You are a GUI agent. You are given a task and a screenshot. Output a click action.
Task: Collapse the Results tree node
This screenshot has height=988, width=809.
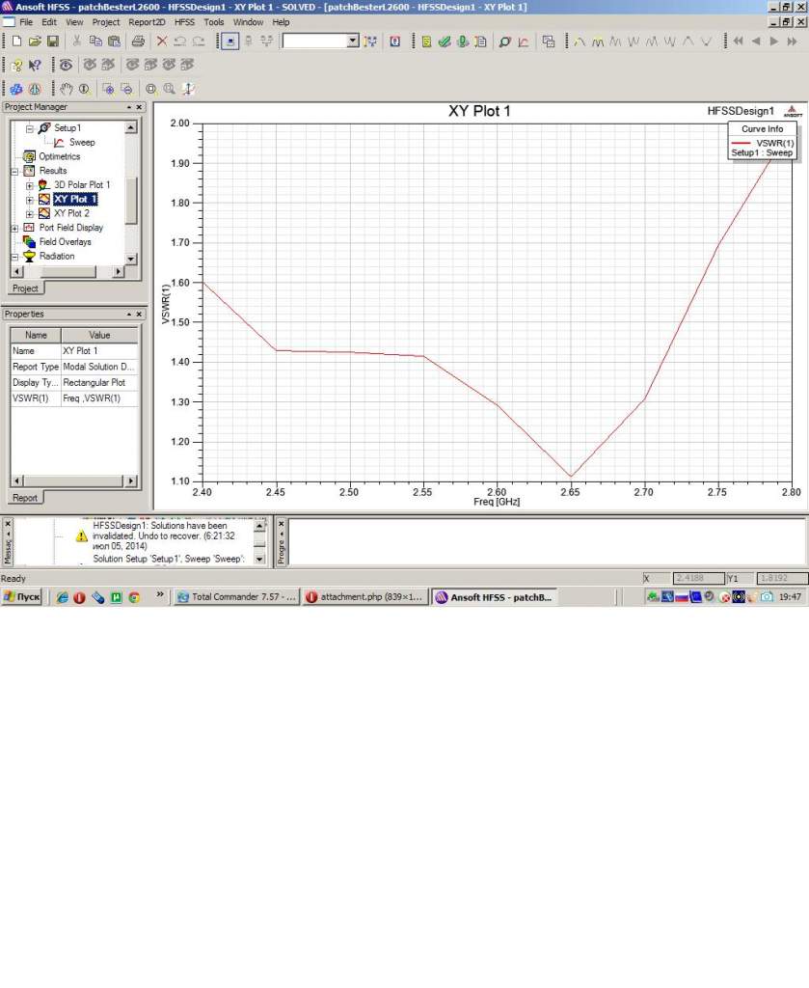15,171
